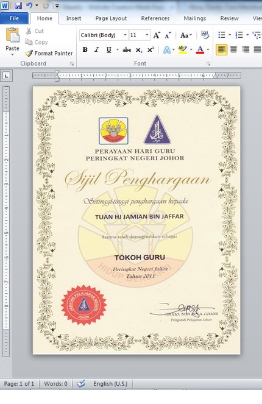Screen dimensions: 262x404
Task: Open the Clipboard dialog launcher
Action: [x=72, y=63]
